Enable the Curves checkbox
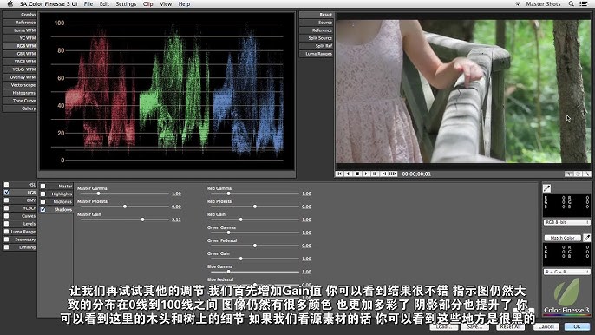 [x=6, y=216]
